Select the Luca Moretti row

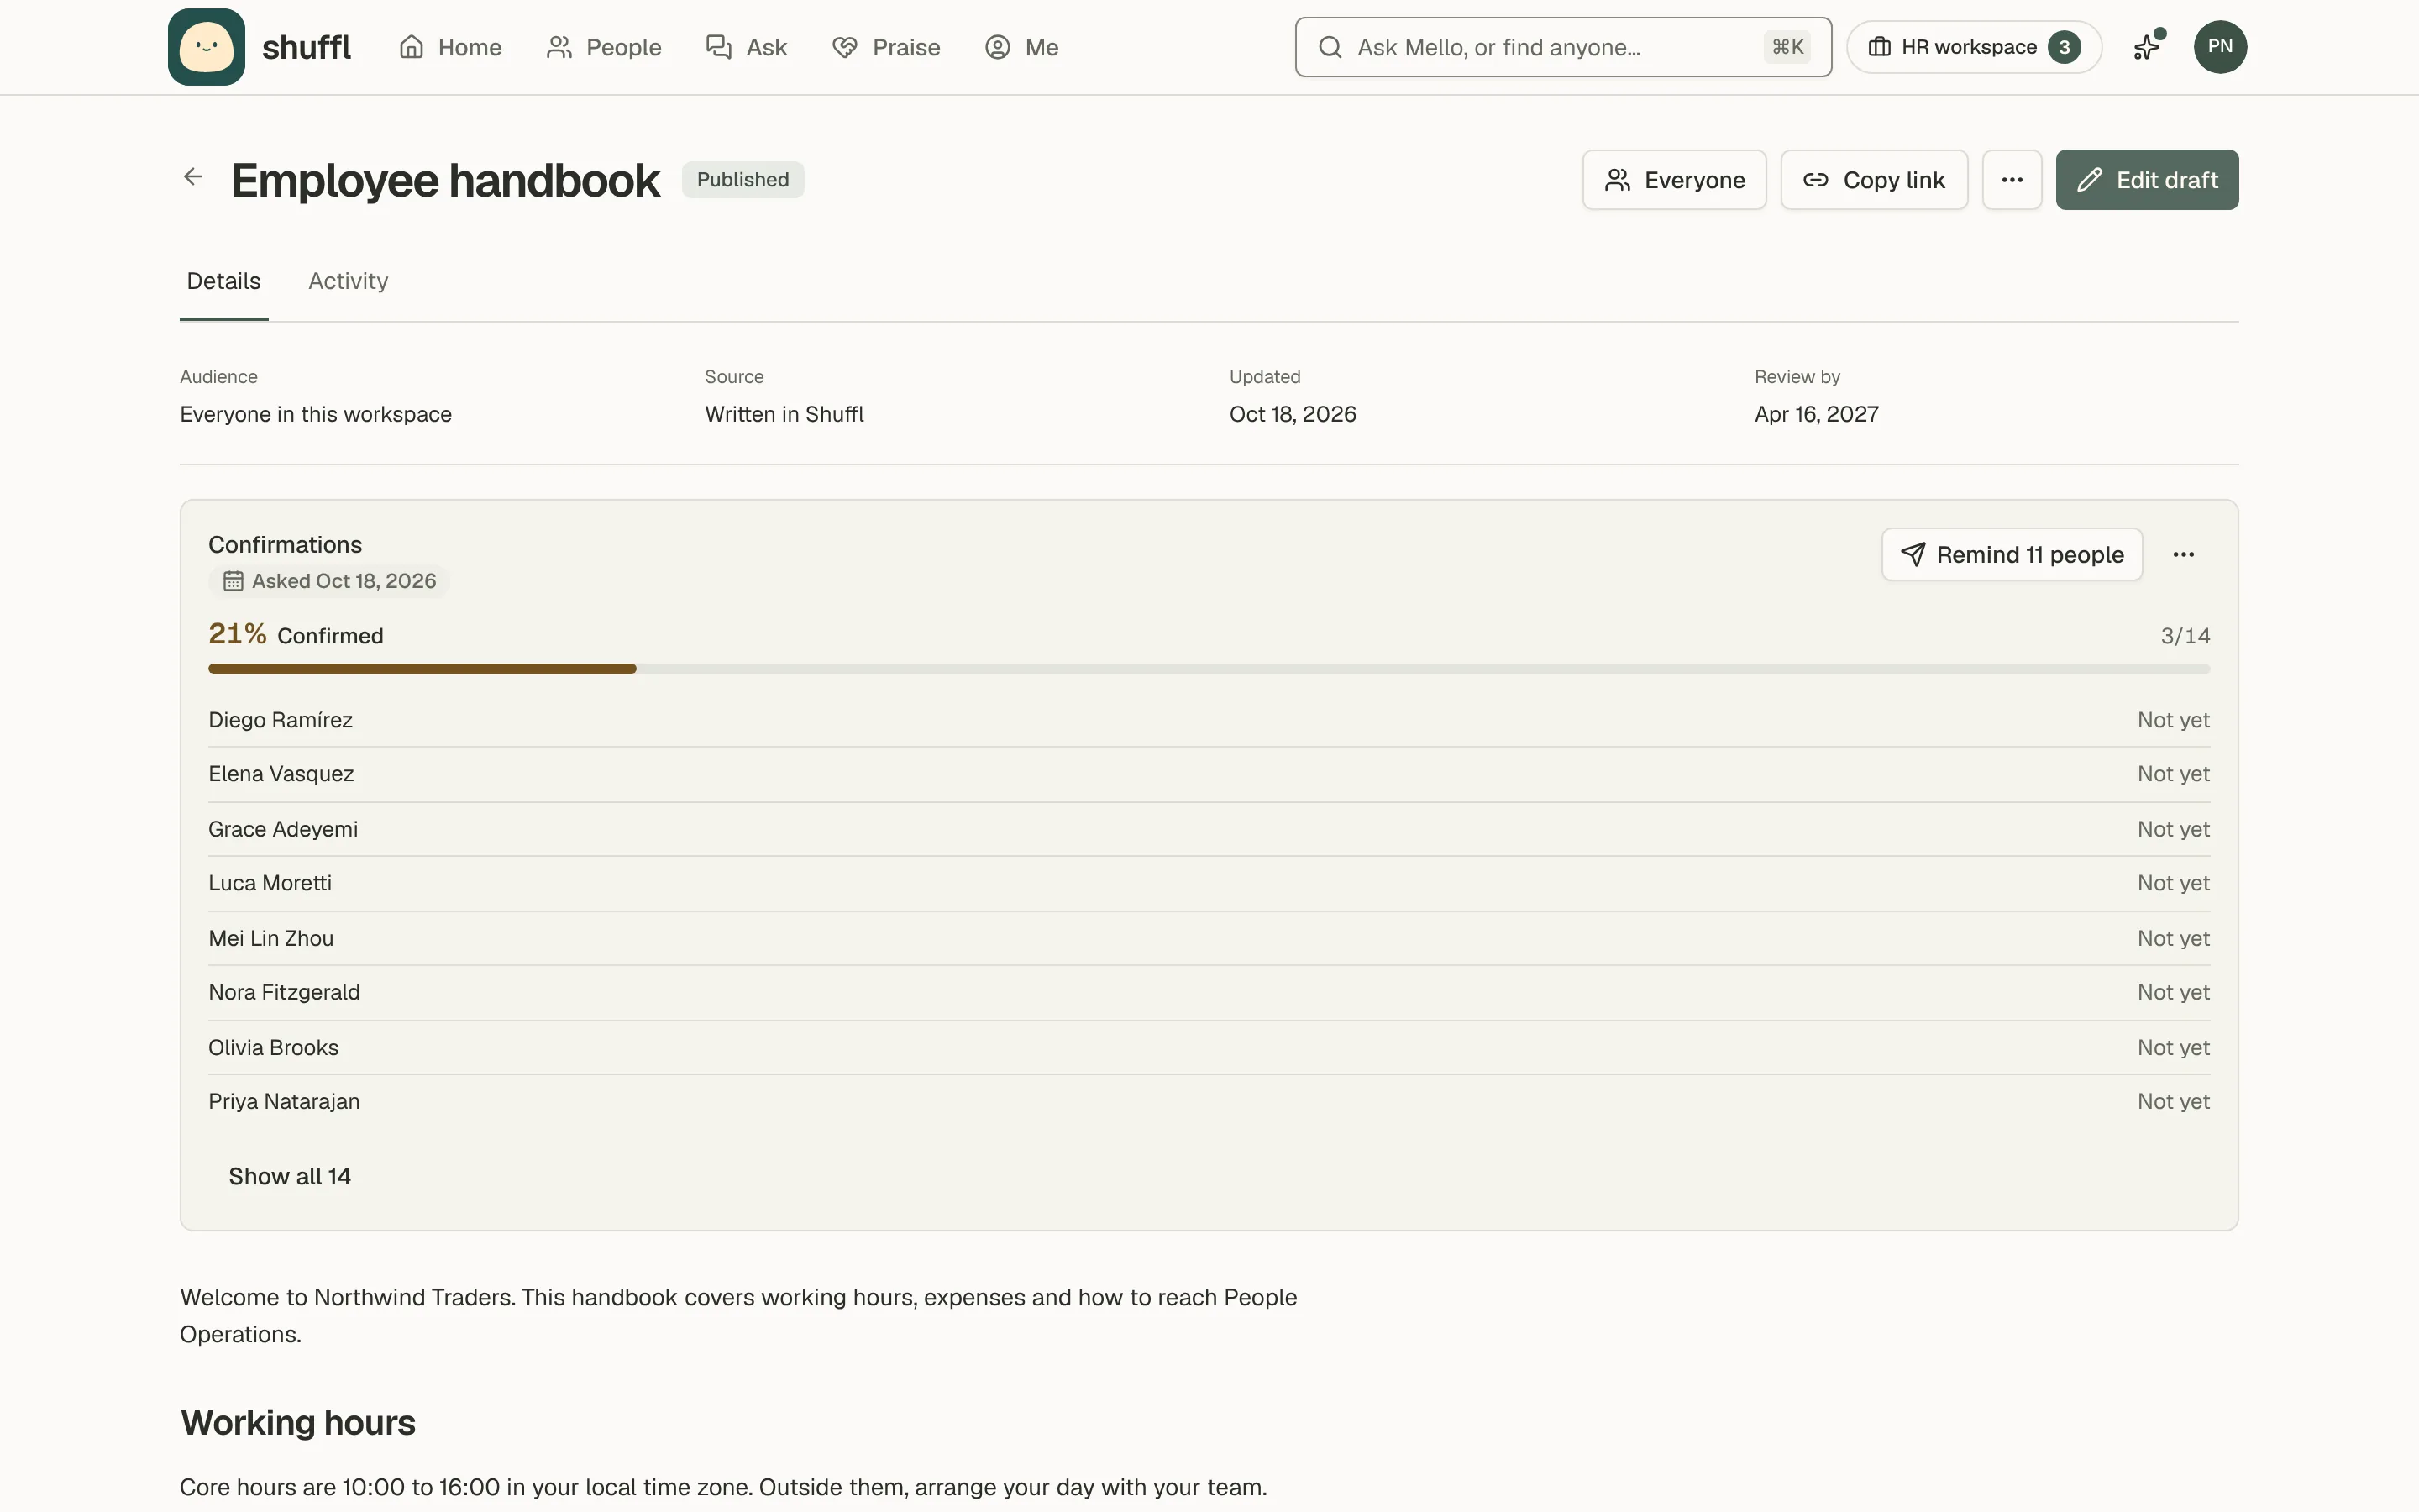pos(1209,883)
